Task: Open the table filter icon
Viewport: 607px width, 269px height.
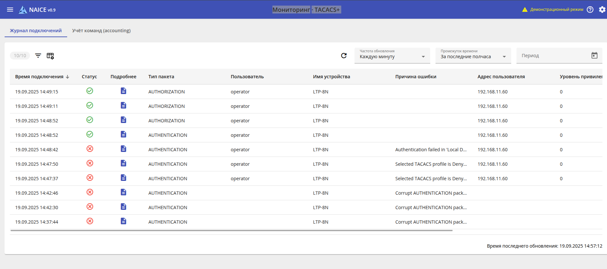Action: click(38, 56)
